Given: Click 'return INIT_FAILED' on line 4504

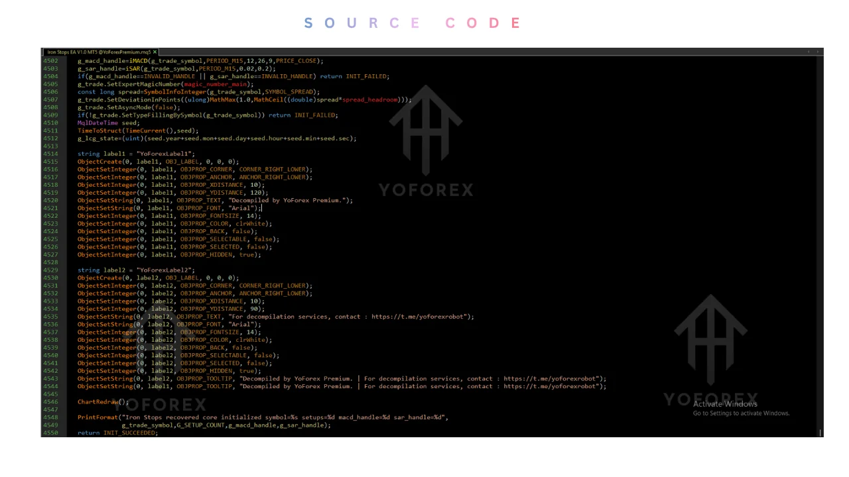Looking at the screenshot, I should pos(354,76).
